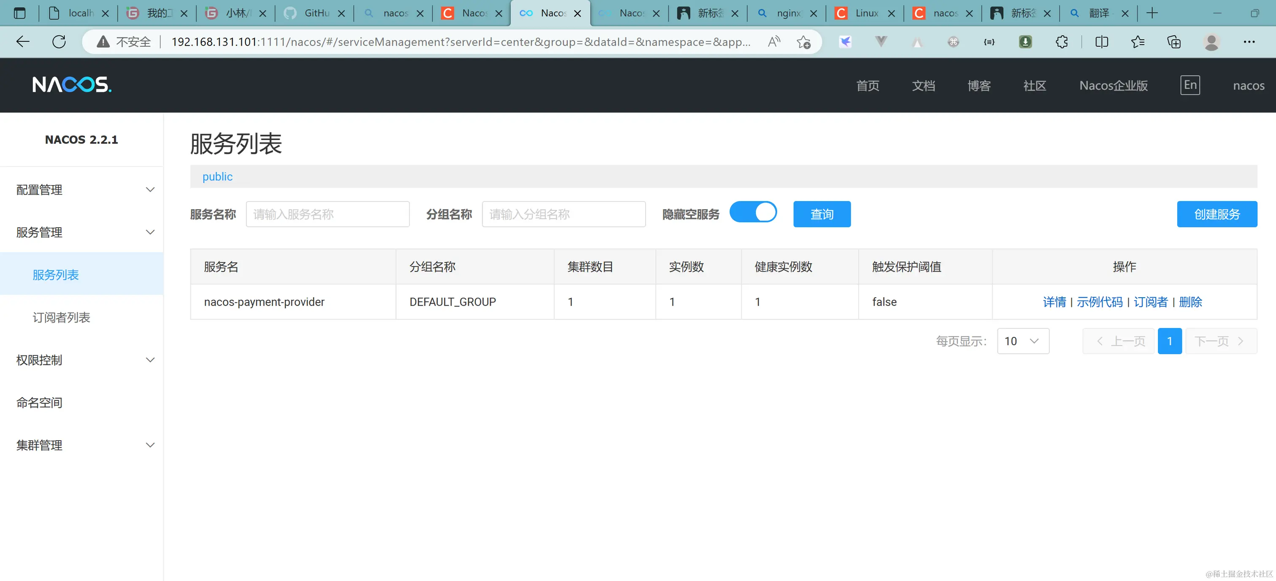Add this page to favorites with the star icon
This screenshot has height=581, width=1276.
tap(803, 42)
